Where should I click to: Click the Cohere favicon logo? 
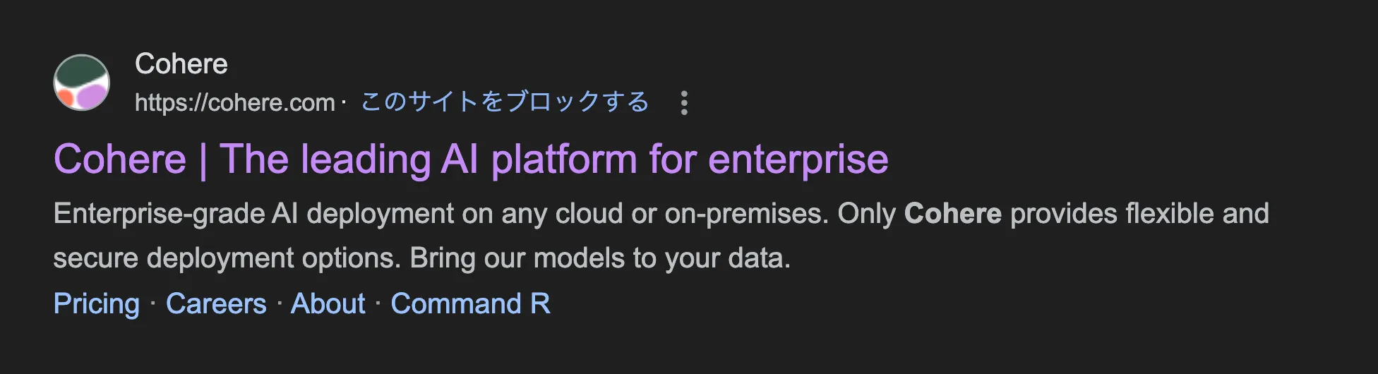pyautogui.click(x=82, y=83)
